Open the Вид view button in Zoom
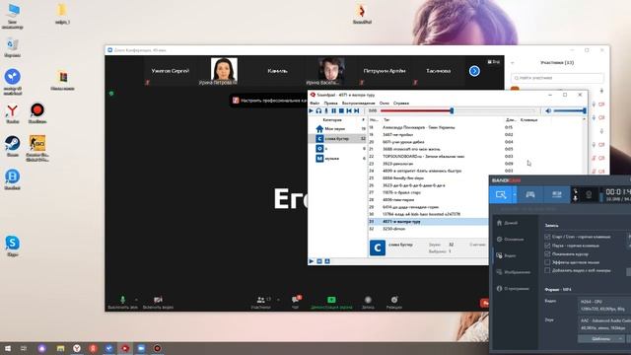631x355 pixels. (x=494, y=62)
